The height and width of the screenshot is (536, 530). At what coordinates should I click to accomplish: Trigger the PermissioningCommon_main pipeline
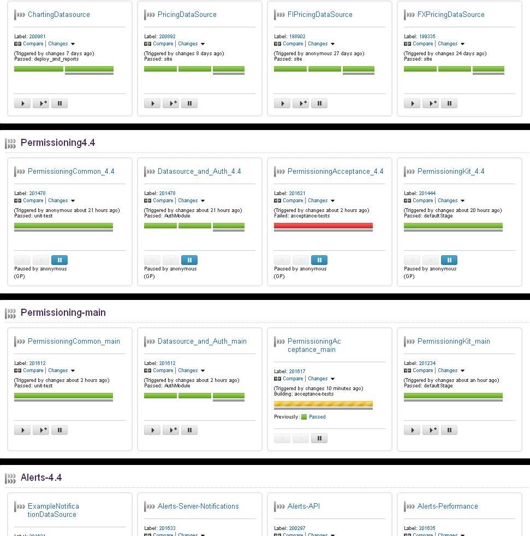(x=22, y=430)
